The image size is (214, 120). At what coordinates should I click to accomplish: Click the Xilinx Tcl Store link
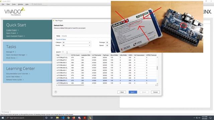[x=11, y=58]
